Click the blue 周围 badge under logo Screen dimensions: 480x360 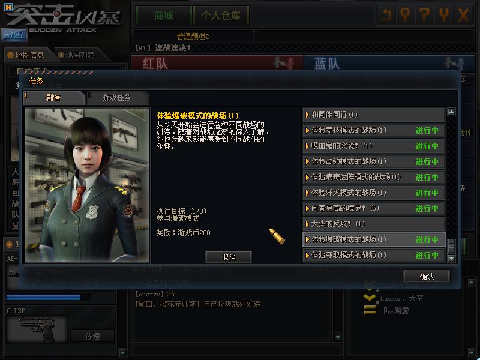pos(14,35)
